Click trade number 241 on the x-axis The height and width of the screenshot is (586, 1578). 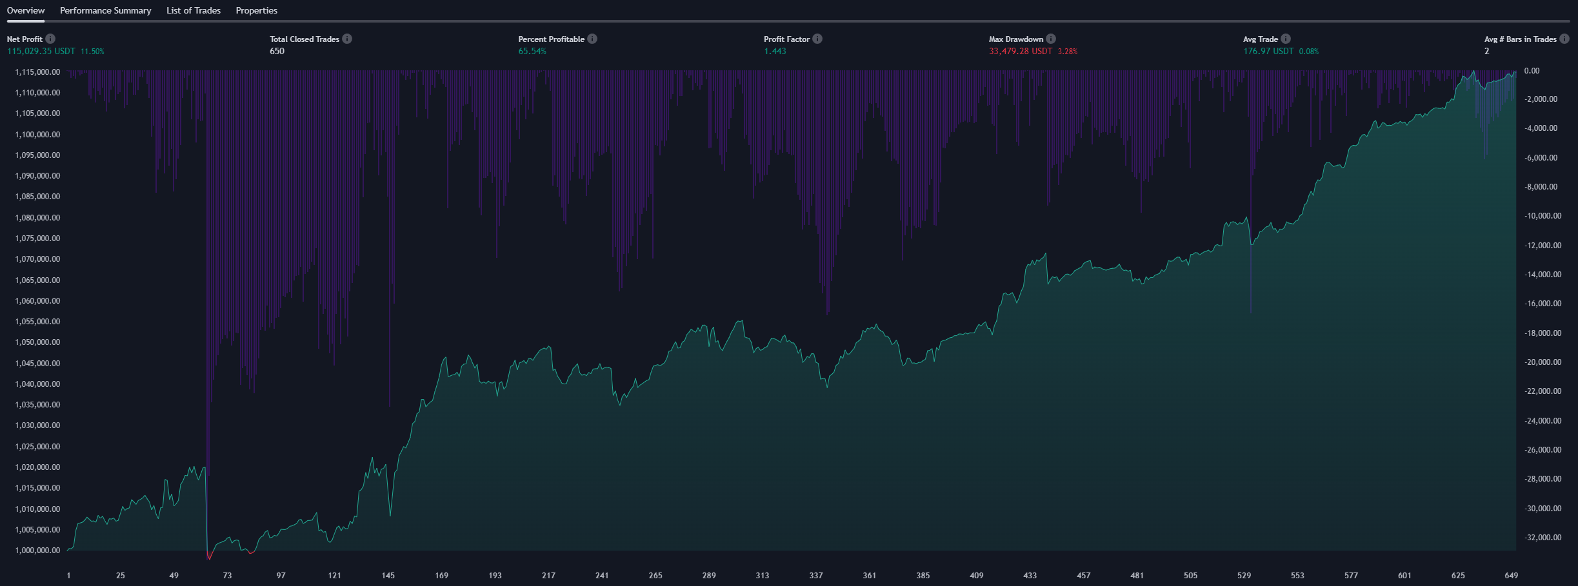pos(602,575)
